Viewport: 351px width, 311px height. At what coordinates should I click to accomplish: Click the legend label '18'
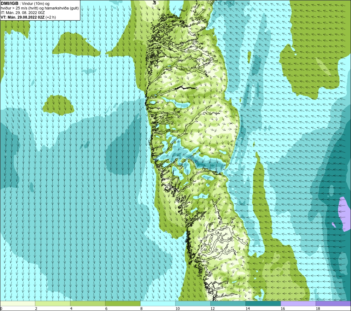click(318, 309)
